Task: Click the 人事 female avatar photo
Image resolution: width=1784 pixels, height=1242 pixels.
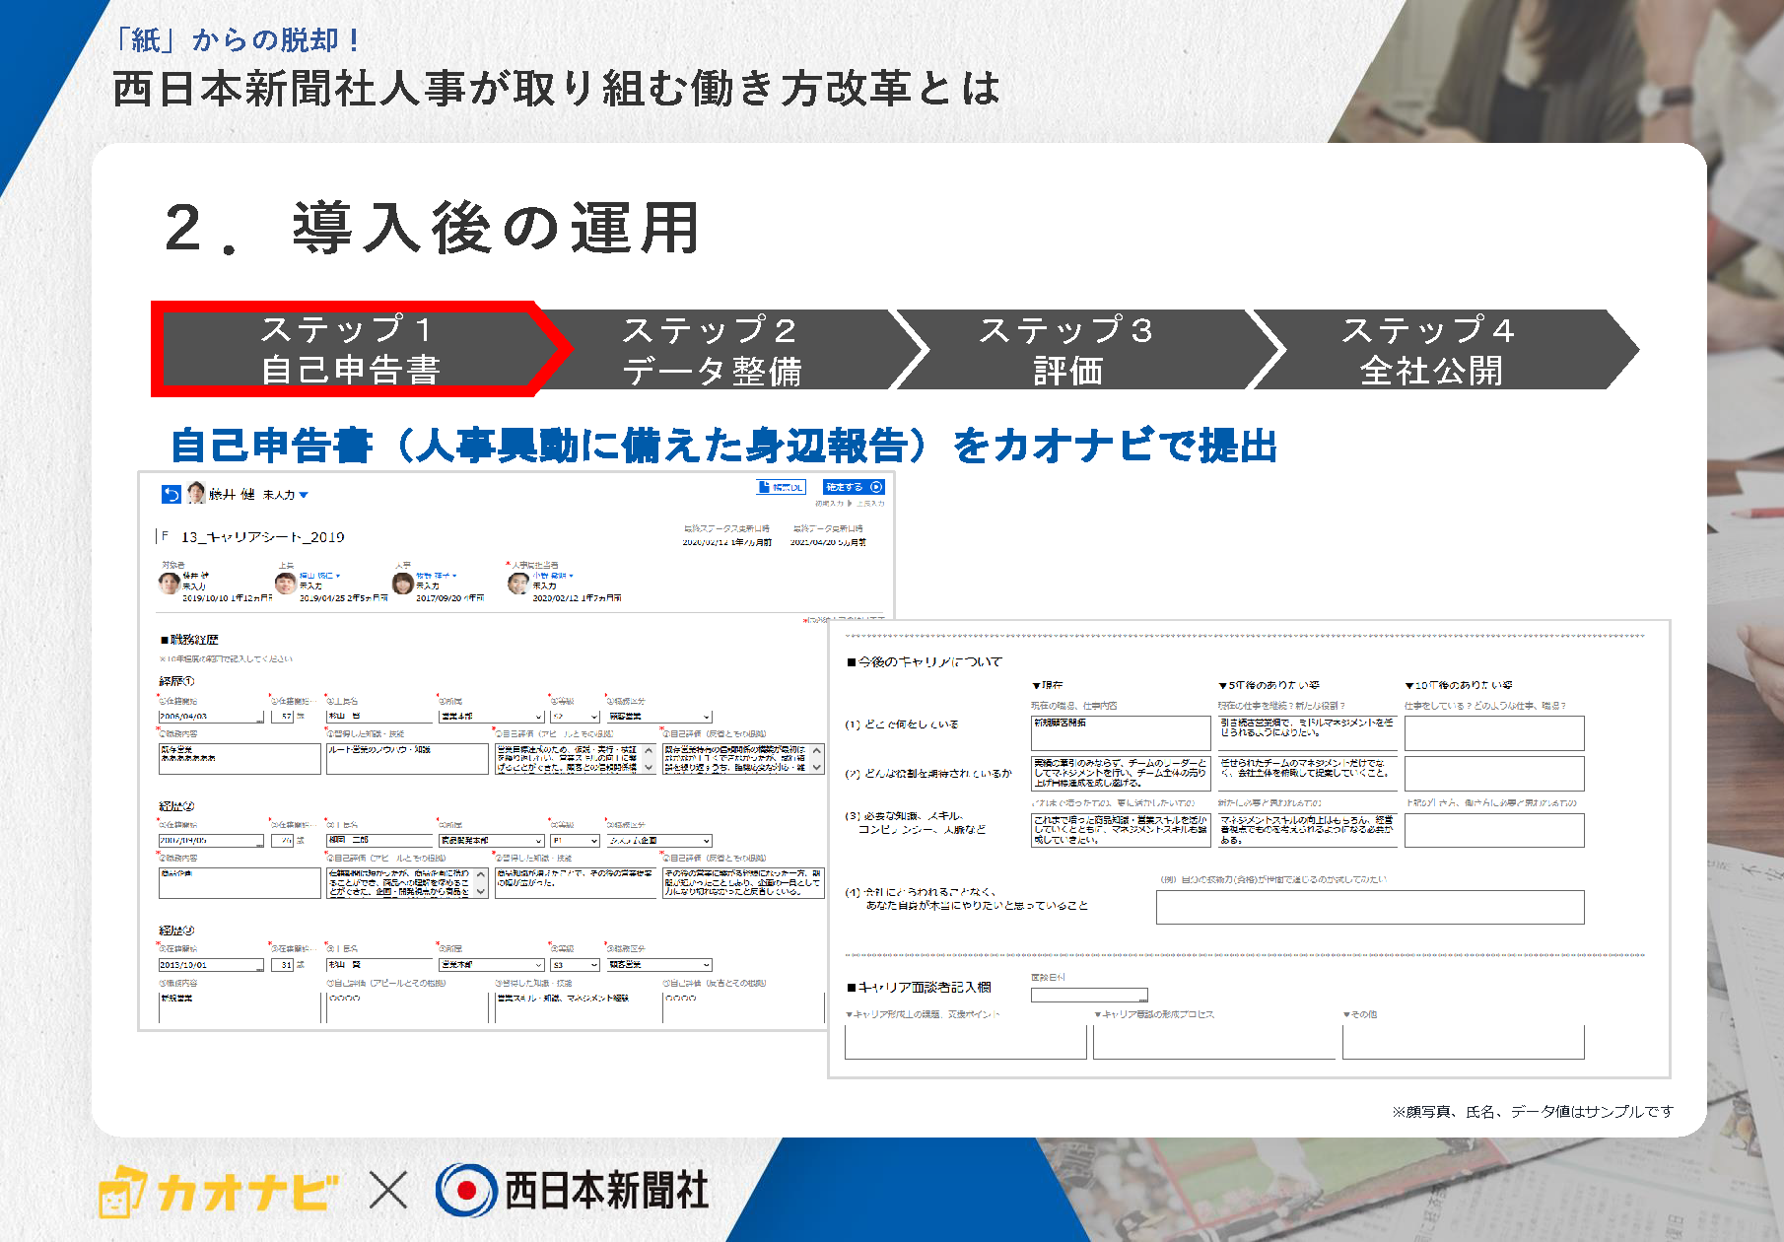Action: coord(403,584)
